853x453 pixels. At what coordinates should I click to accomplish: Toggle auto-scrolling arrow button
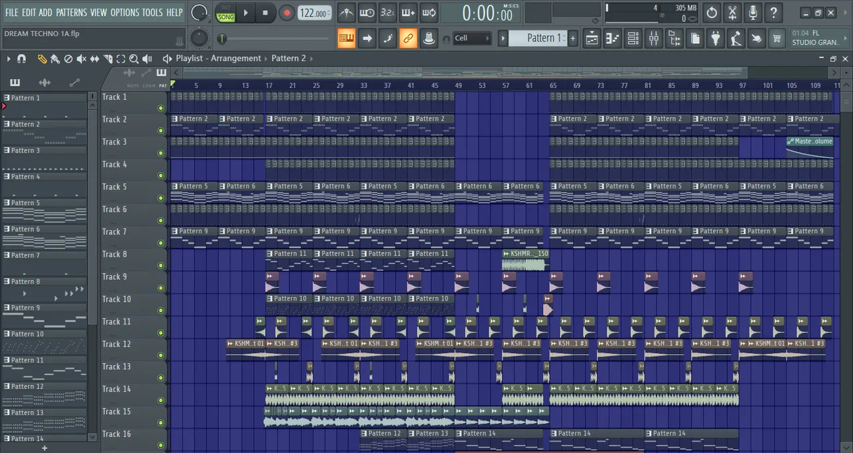pyautogui.click(x=367, y=39)
